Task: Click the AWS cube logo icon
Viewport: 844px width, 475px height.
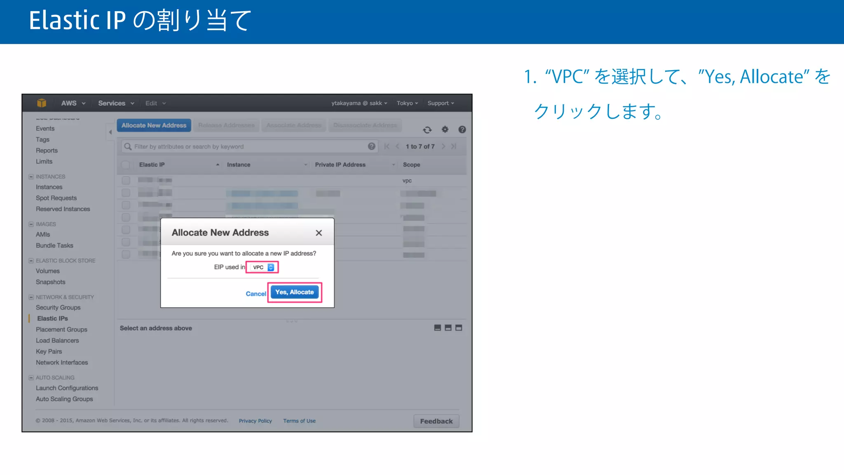Action: (42, 103)
